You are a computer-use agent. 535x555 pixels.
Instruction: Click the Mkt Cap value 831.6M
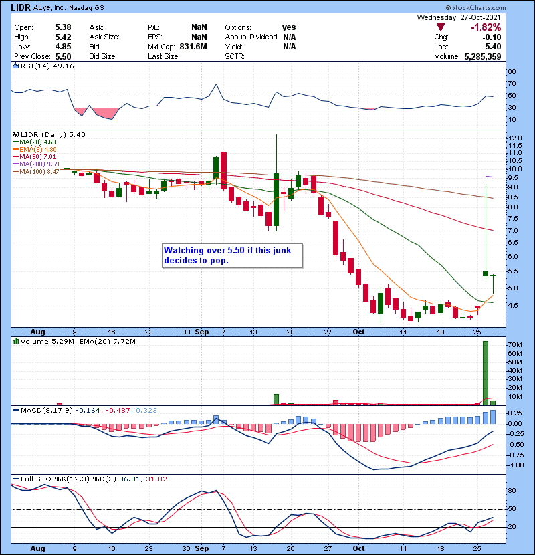[193, 47]
